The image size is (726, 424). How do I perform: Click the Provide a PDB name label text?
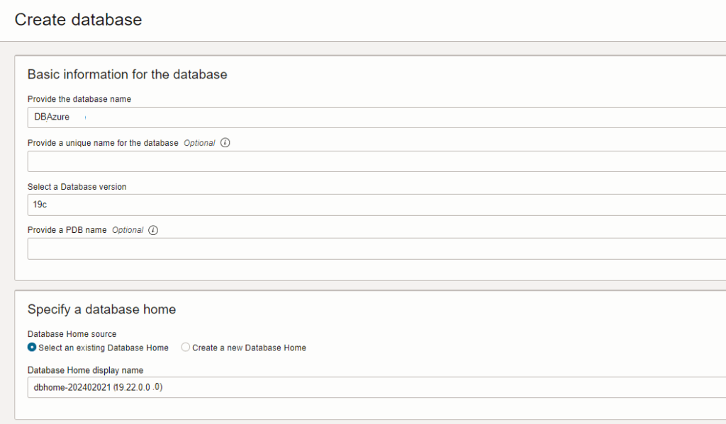pyautogui.click(x=67, y=230)
